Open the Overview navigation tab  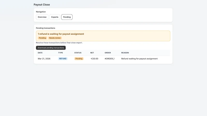(42, 17)
